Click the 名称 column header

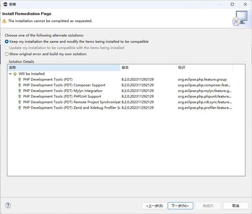[x=63, y=67]
